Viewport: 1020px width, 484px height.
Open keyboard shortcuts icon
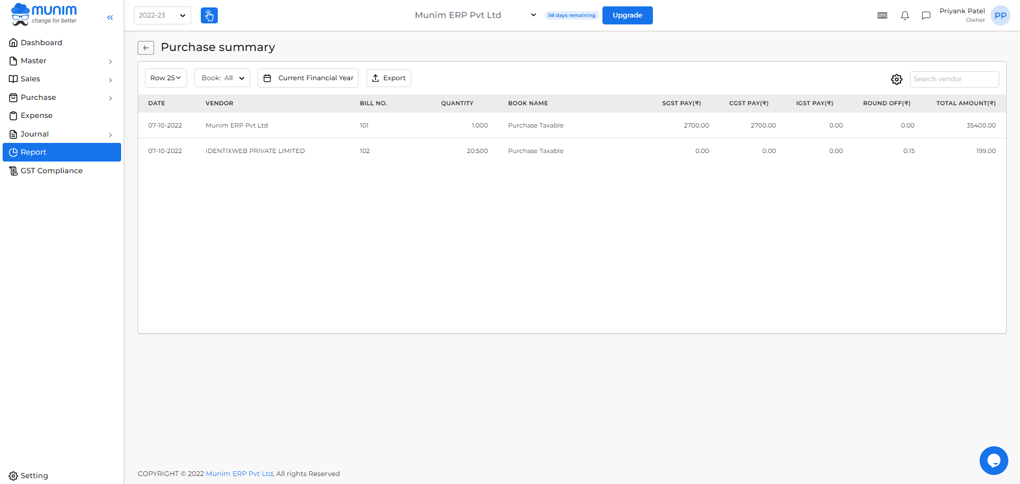[882, 15]
